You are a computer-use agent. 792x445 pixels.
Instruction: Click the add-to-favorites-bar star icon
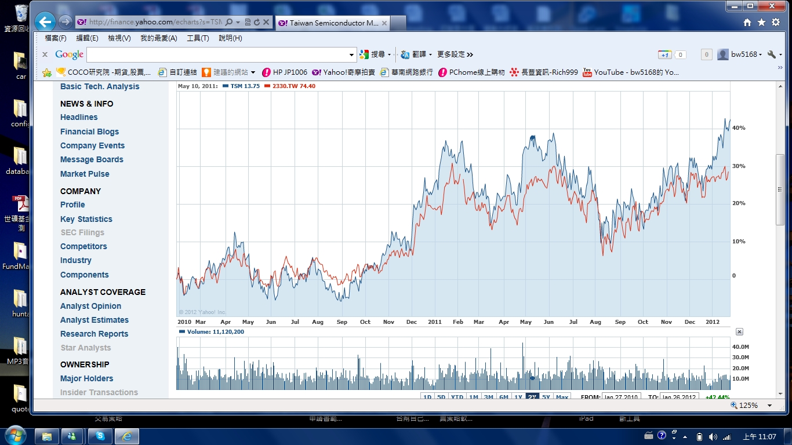47,72
